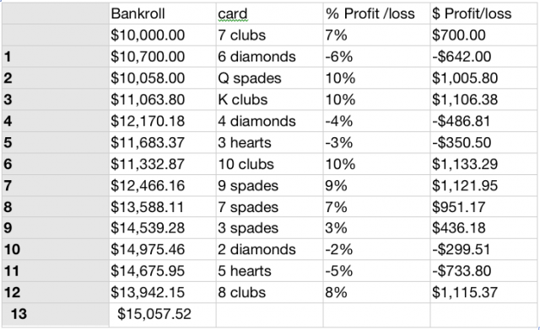Screen dimensions: 540x330
Task: Click the $12,466.16 bankroll cell
Action: (162, 185)
